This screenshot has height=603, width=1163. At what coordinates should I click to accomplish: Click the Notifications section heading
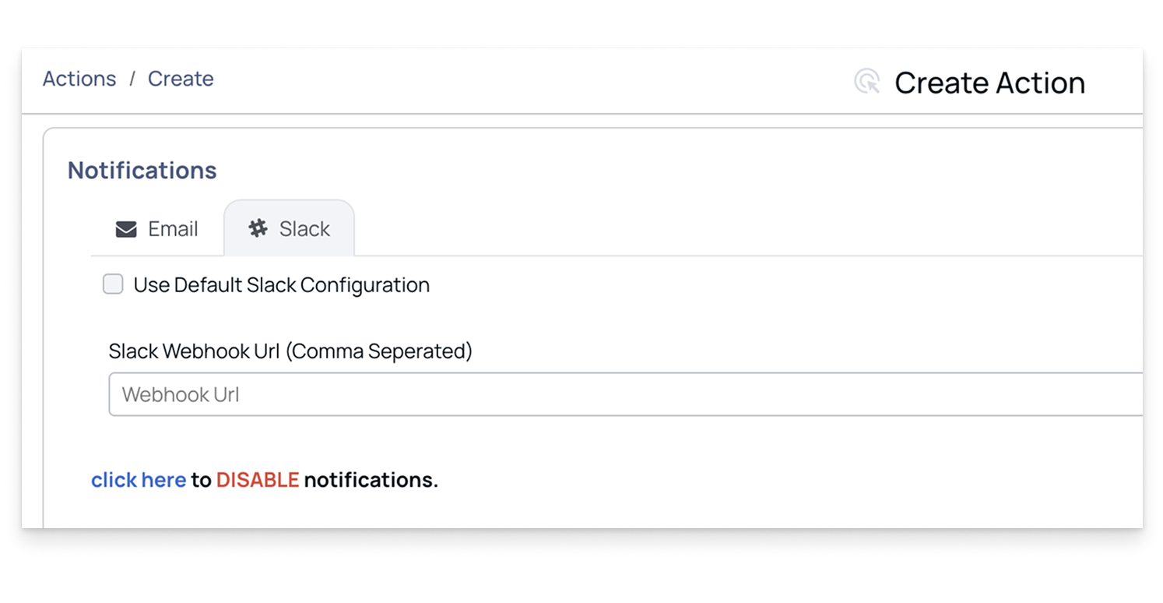tap(142, 170)
